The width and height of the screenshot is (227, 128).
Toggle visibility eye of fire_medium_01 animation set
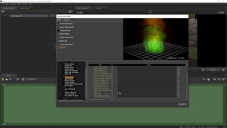[x=4, y=16]
